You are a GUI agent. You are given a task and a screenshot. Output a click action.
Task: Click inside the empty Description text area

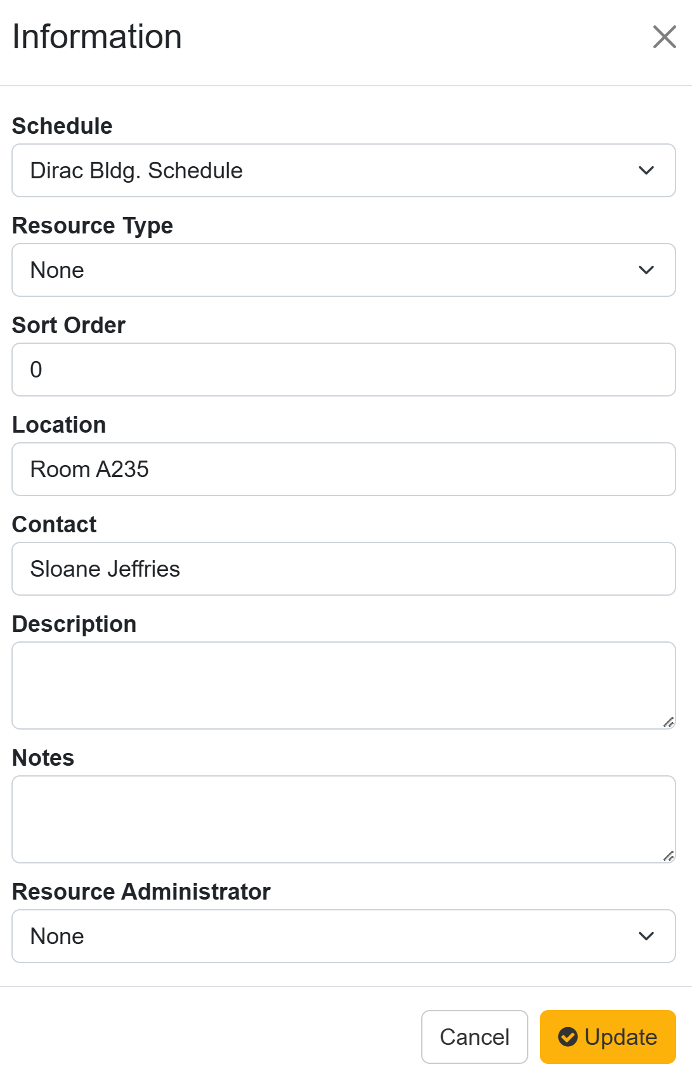[343, 685]
